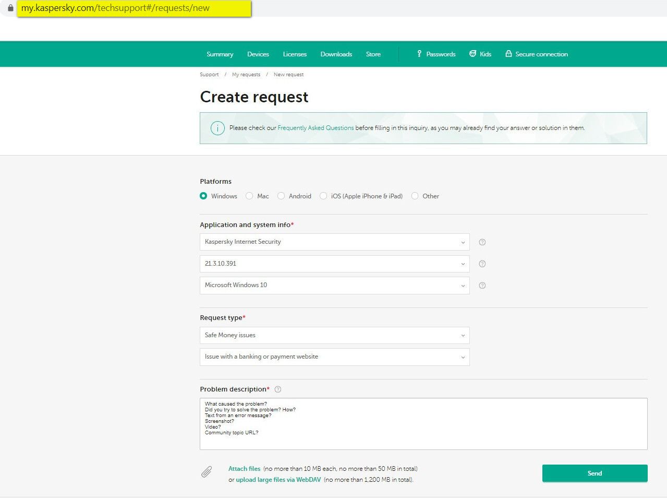Open the Kaspersky Internet Security application dropdown

(x=335, y=242)
